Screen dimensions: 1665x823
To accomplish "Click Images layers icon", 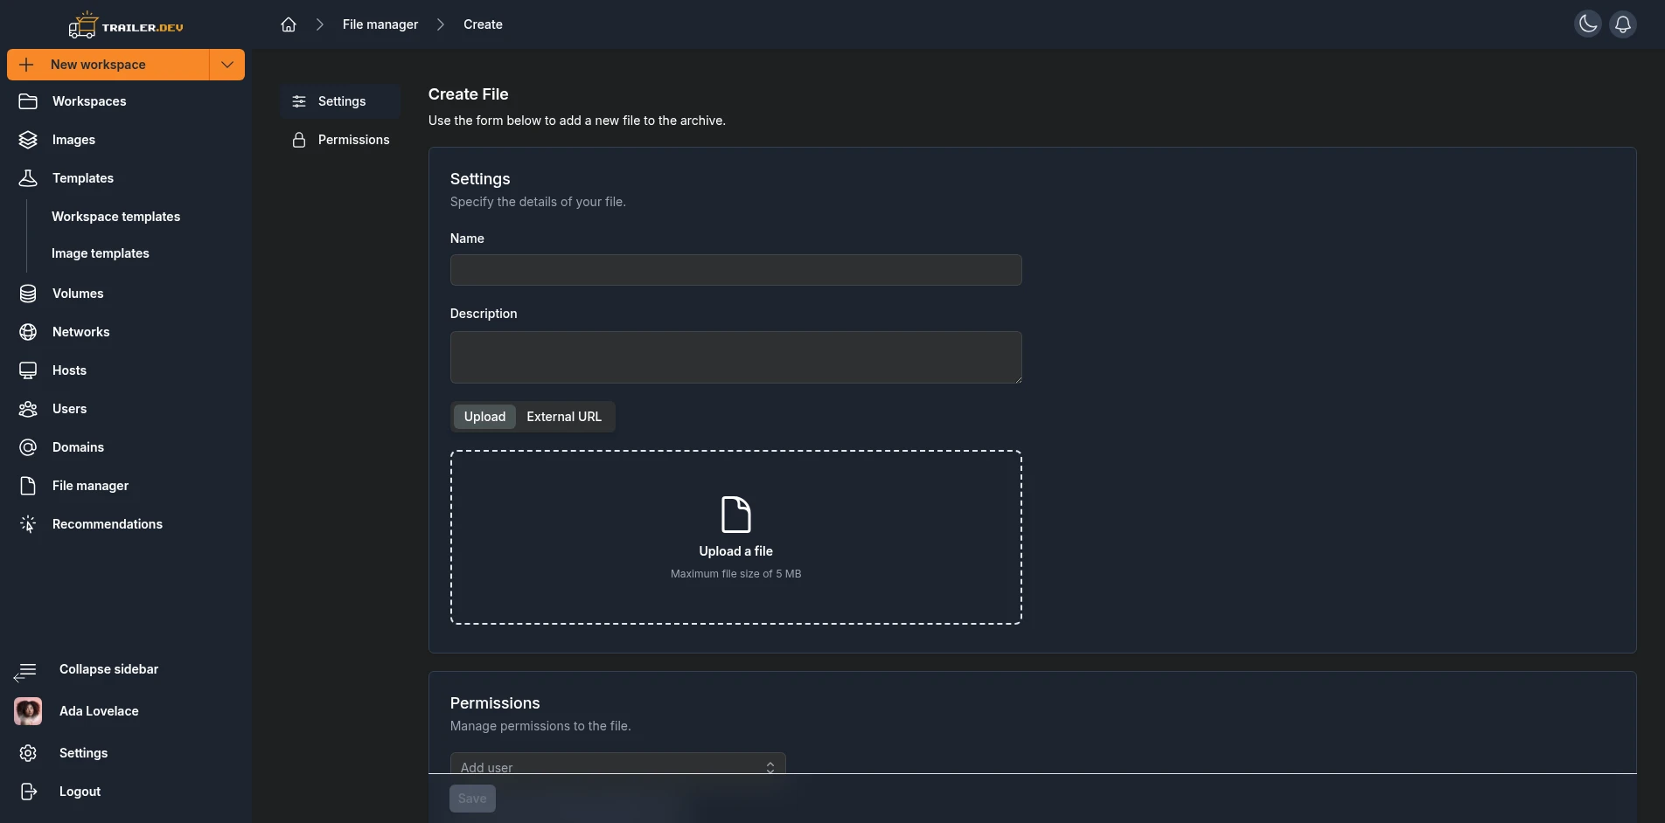I will pos(28,140).
